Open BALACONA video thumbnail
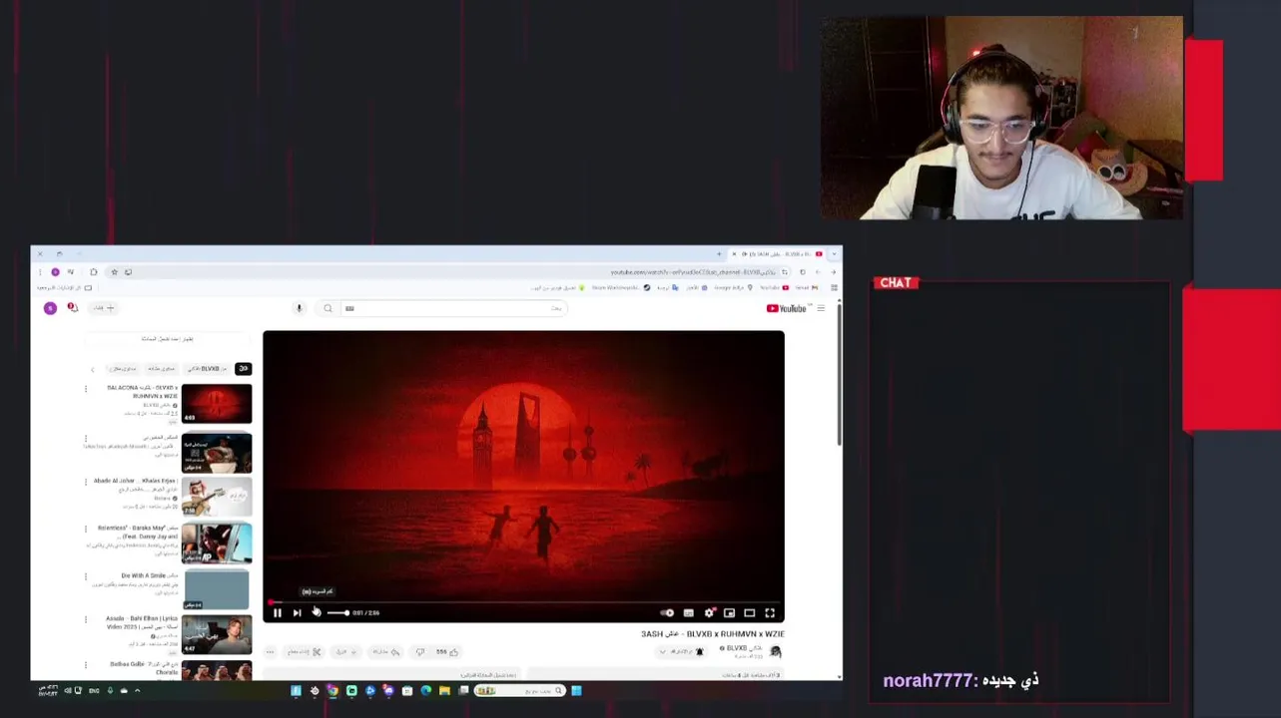This screenshot has width=1281, height=718. tap(217, 403)
